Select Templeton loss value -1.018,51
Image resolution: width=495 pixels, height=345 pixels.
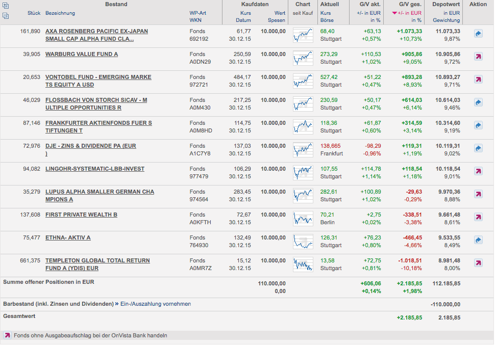pos(410,261)
